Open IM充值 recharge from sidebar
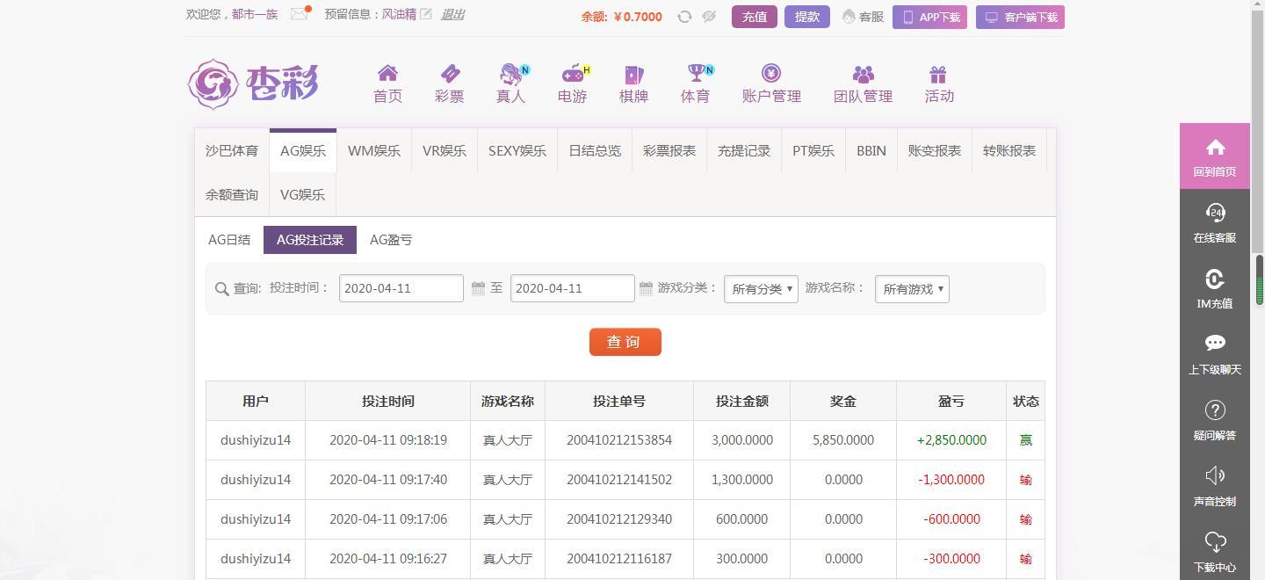1265x580 pixels. click(x=1215, y=286)
